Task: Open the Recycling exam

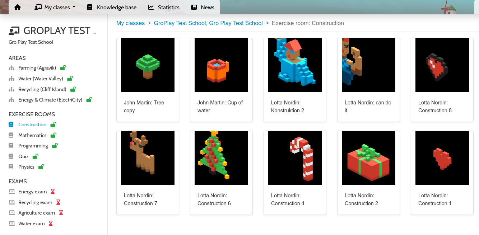Action: (35, 202)
